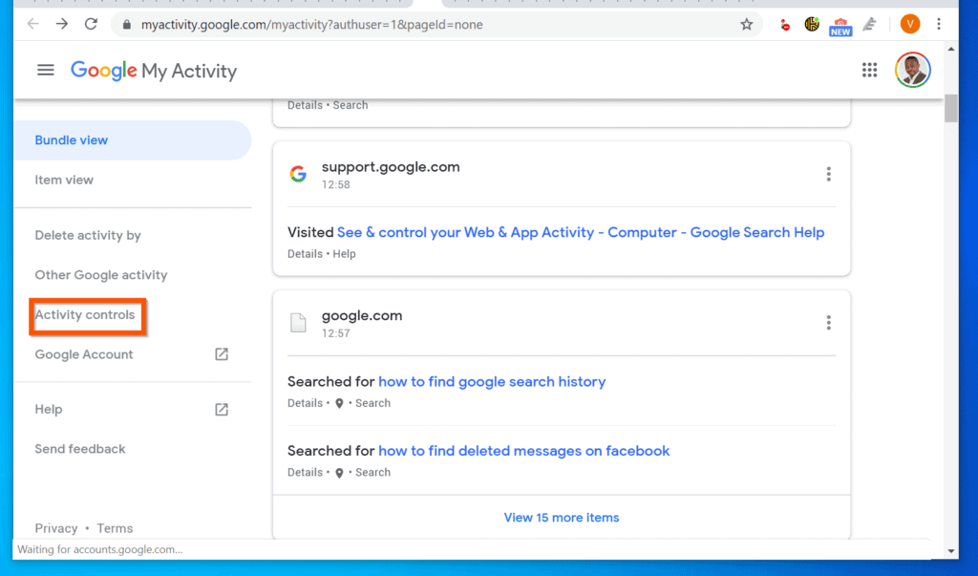Open Chrome three-dot menu

coord(939,24)
